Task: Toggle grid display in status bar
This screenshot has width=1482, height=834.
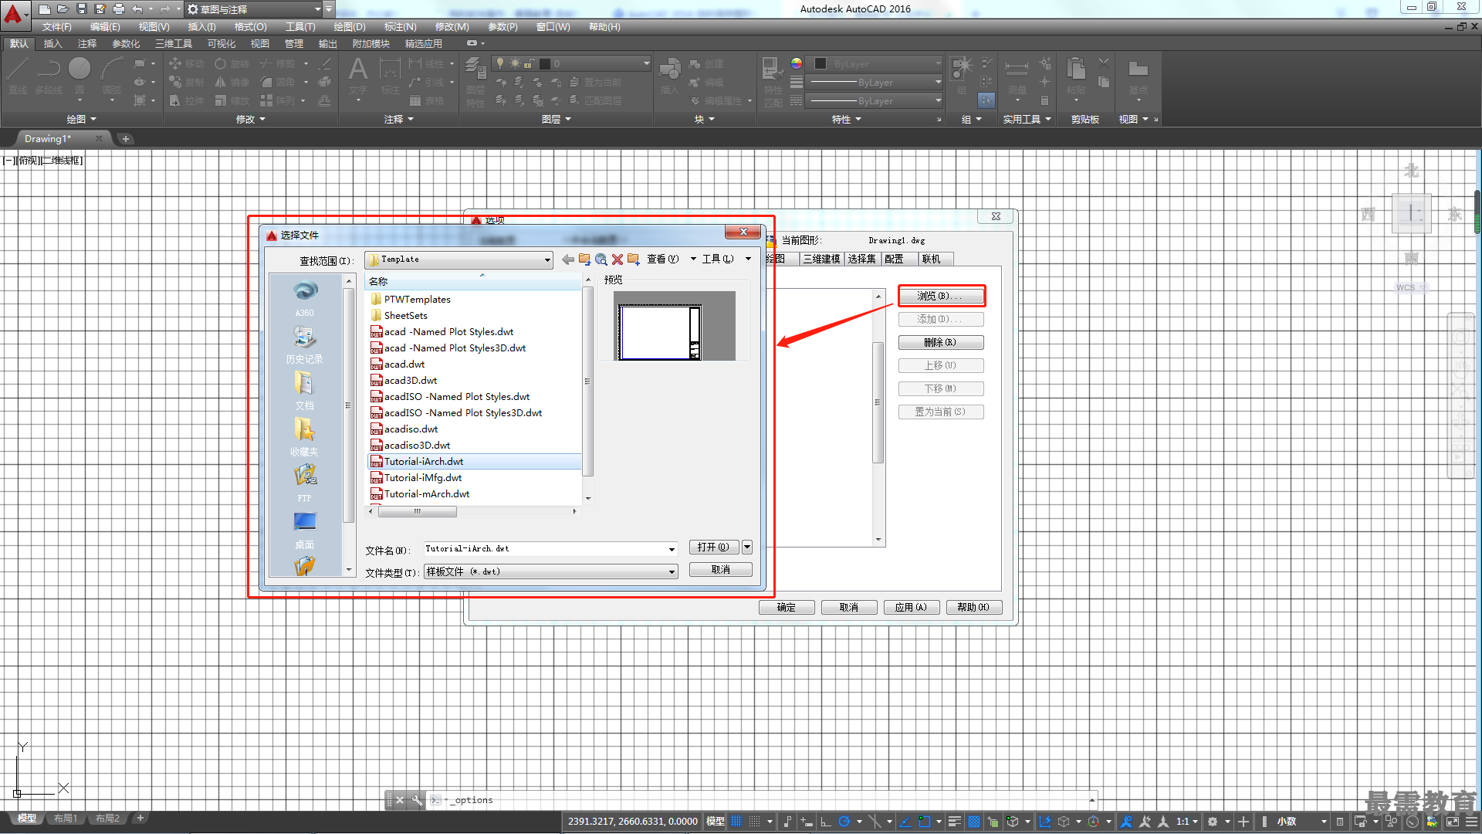Action: click(x=736, y=822)
